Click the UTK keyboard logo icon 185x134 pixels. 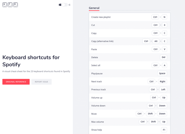point(10,5)
